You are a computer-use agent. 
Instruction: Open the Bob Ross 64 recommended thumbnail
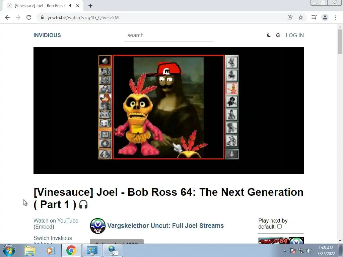pyautogui.click(x=281, y=241)
